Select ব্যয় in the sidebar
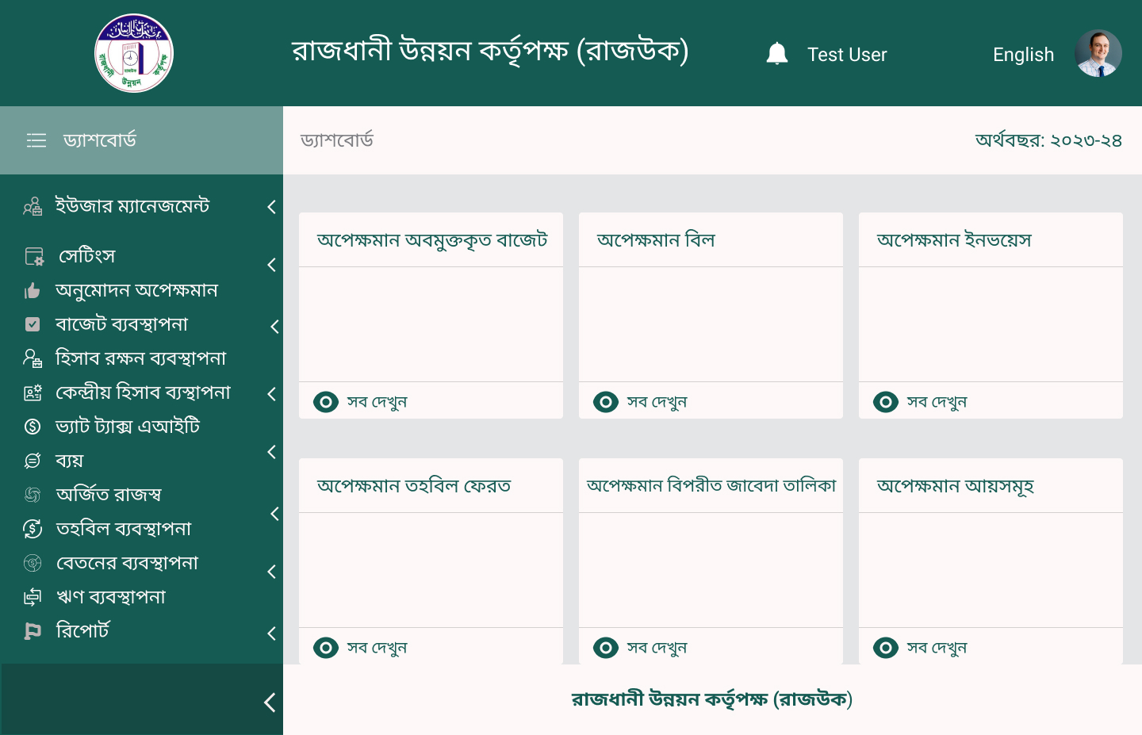 tap(69, 461)
